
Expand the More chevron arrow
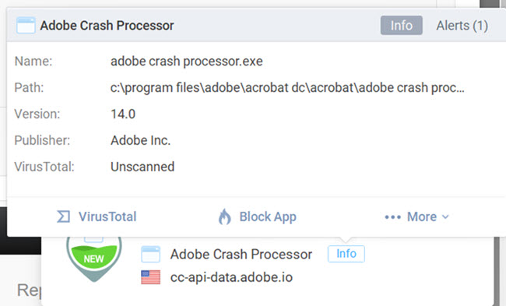coord(445,217)
